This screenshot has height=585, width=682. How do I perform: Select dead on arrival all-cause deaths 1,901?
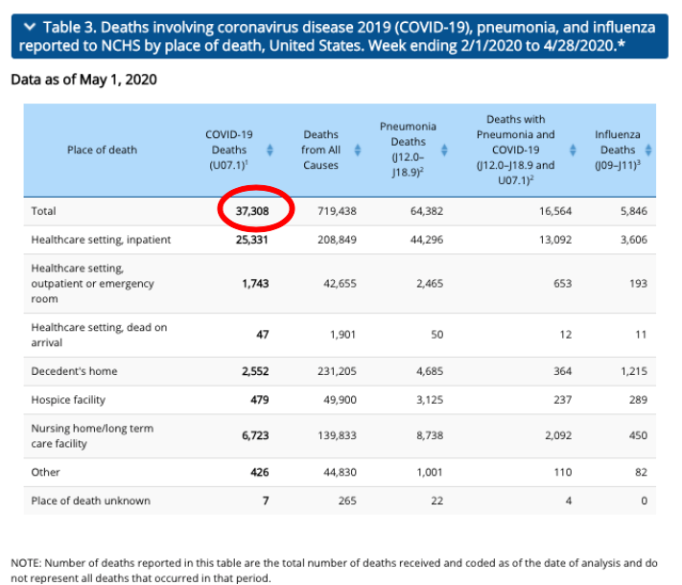coord(342,335)
